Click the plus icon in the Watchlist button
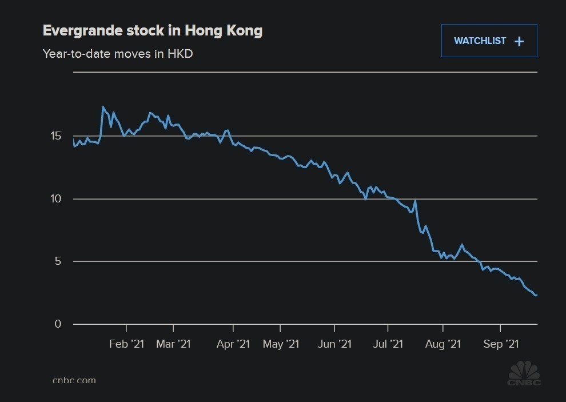Viewport: 566px width, 402px height. coord(519,41)
